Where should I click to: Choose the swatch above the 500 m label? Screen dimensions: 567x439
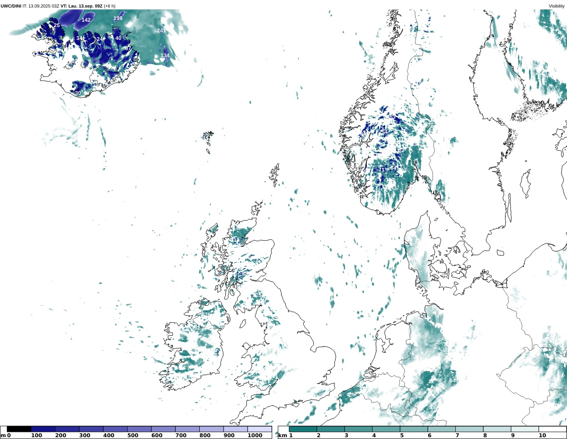point(139,429)
